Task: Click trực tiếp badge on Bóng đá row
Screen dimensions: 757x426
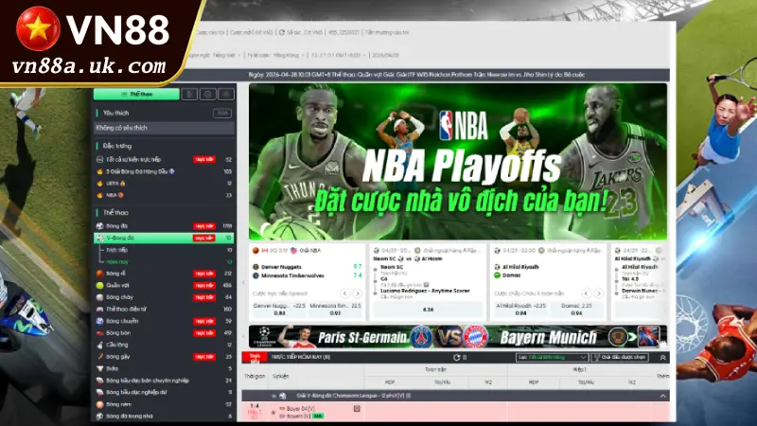Action: 204,226
